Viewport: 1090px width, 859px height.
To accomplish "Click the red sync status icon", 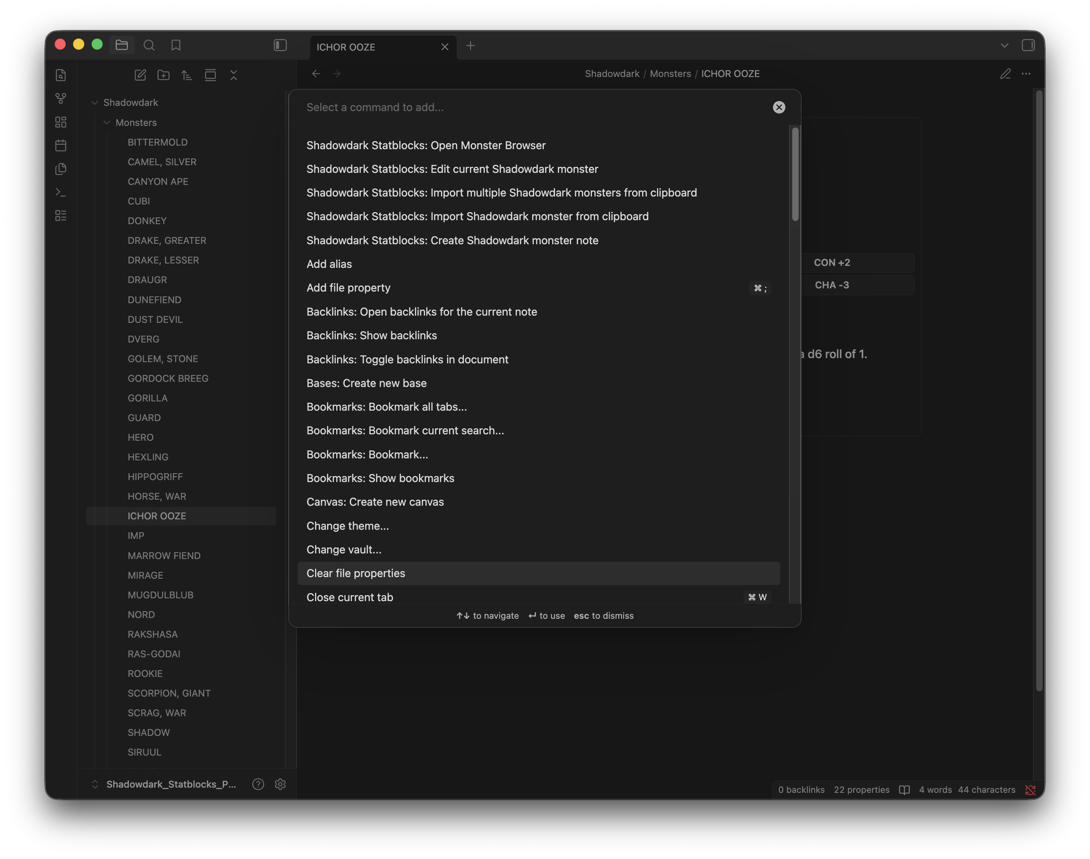I will 1030,790.
